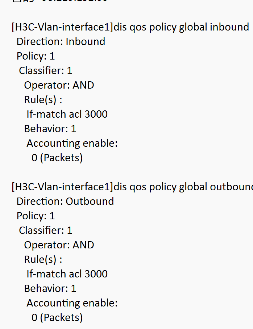Click the 'Direction: Inbound' text line
The image size is (253, 329).
pyautogui.click(x=61, y=42)
